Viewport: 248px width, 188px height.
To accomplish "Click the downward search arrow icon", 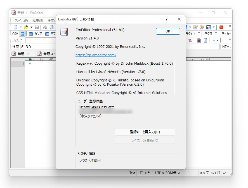I will 214,40.
